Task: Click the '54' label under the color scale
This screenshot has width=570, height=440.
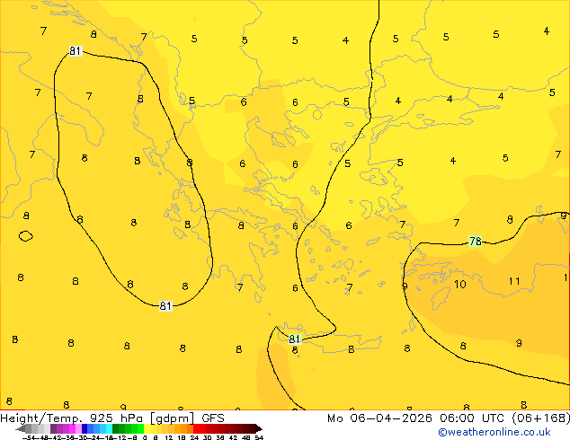Action: click(x=259, y=437)
